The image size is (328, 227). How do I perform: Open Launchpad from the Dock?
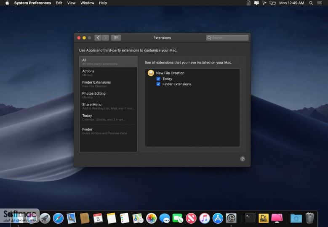[x=45, y=218]
